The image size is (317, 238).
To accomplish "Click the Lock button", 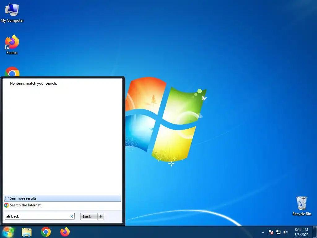I will [89, 217].
